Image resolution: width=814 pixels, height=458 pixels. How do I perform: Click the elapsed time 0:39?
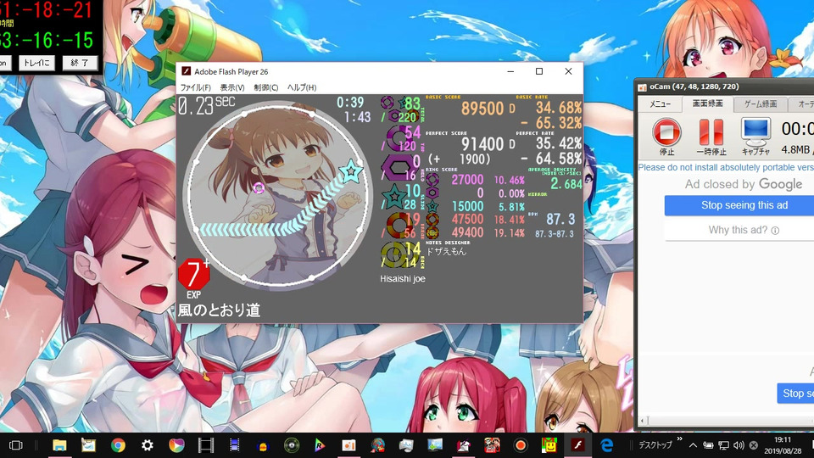(350, 103)
